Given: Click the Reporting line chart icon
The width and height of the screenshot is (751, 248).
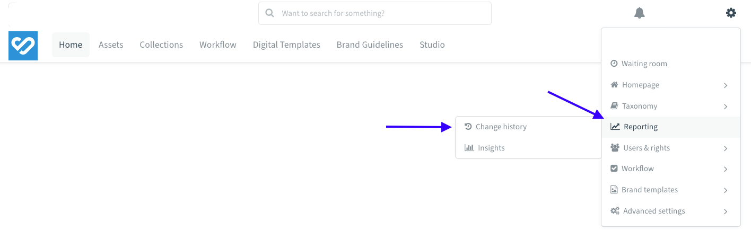Looking at the screenshot, I should point(615,127).
